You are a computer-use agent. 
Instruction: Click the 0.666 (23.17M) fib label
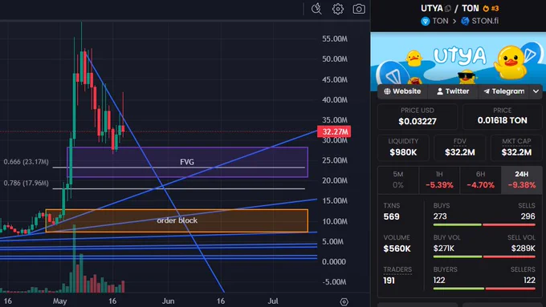pos(26,162)
